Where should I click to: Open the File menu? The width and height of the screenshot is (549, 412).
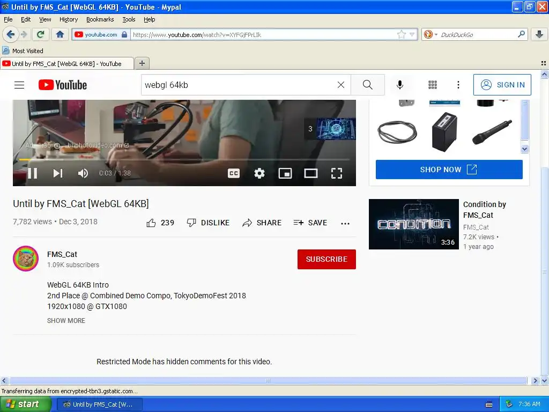coord(8,19)
